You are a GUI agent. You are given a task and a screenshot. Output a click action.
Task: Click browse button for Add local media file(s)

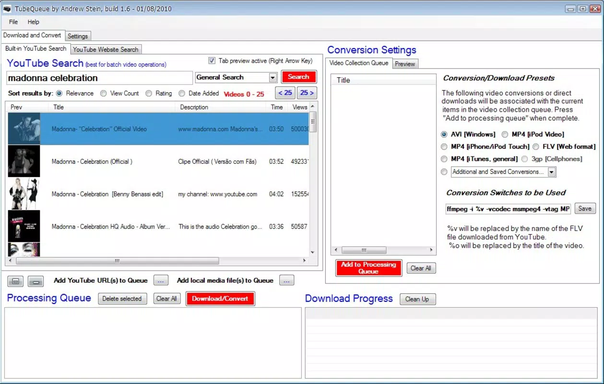click(x=286, y=280)
